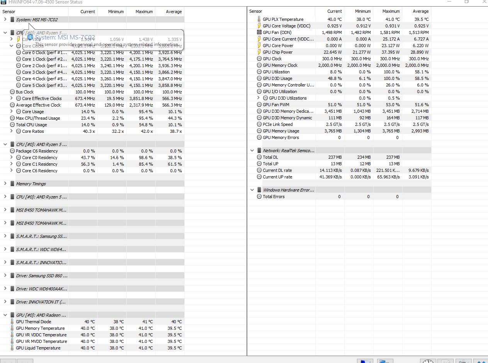Click the 3,451 MB GPU D3D Memory Dedicated current value

pos(333,111)
